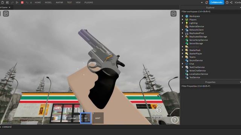Select the SoundService label
241x135 pixels.
point(196,60)
